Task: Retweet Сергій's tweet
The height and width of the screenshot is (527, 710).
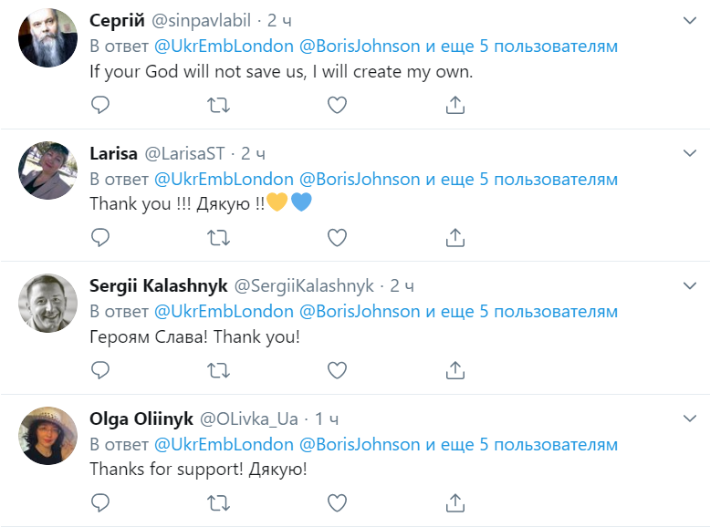Action: pyautogui.click(x=218, y=106)
